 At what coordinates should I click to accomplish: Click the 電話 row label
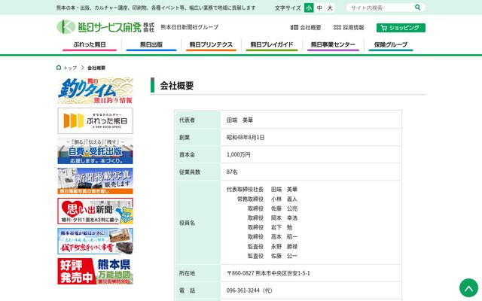188,290
